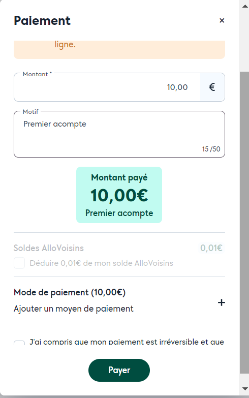Click the orange notice banner ending 'ligne.'
This screenshot has height=398, width=249.
coord(119,50)
